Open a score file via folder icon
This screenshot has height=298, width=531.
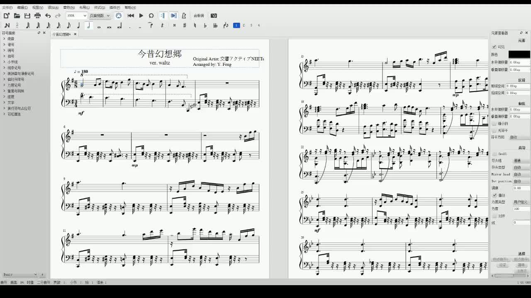coord(17,16)
